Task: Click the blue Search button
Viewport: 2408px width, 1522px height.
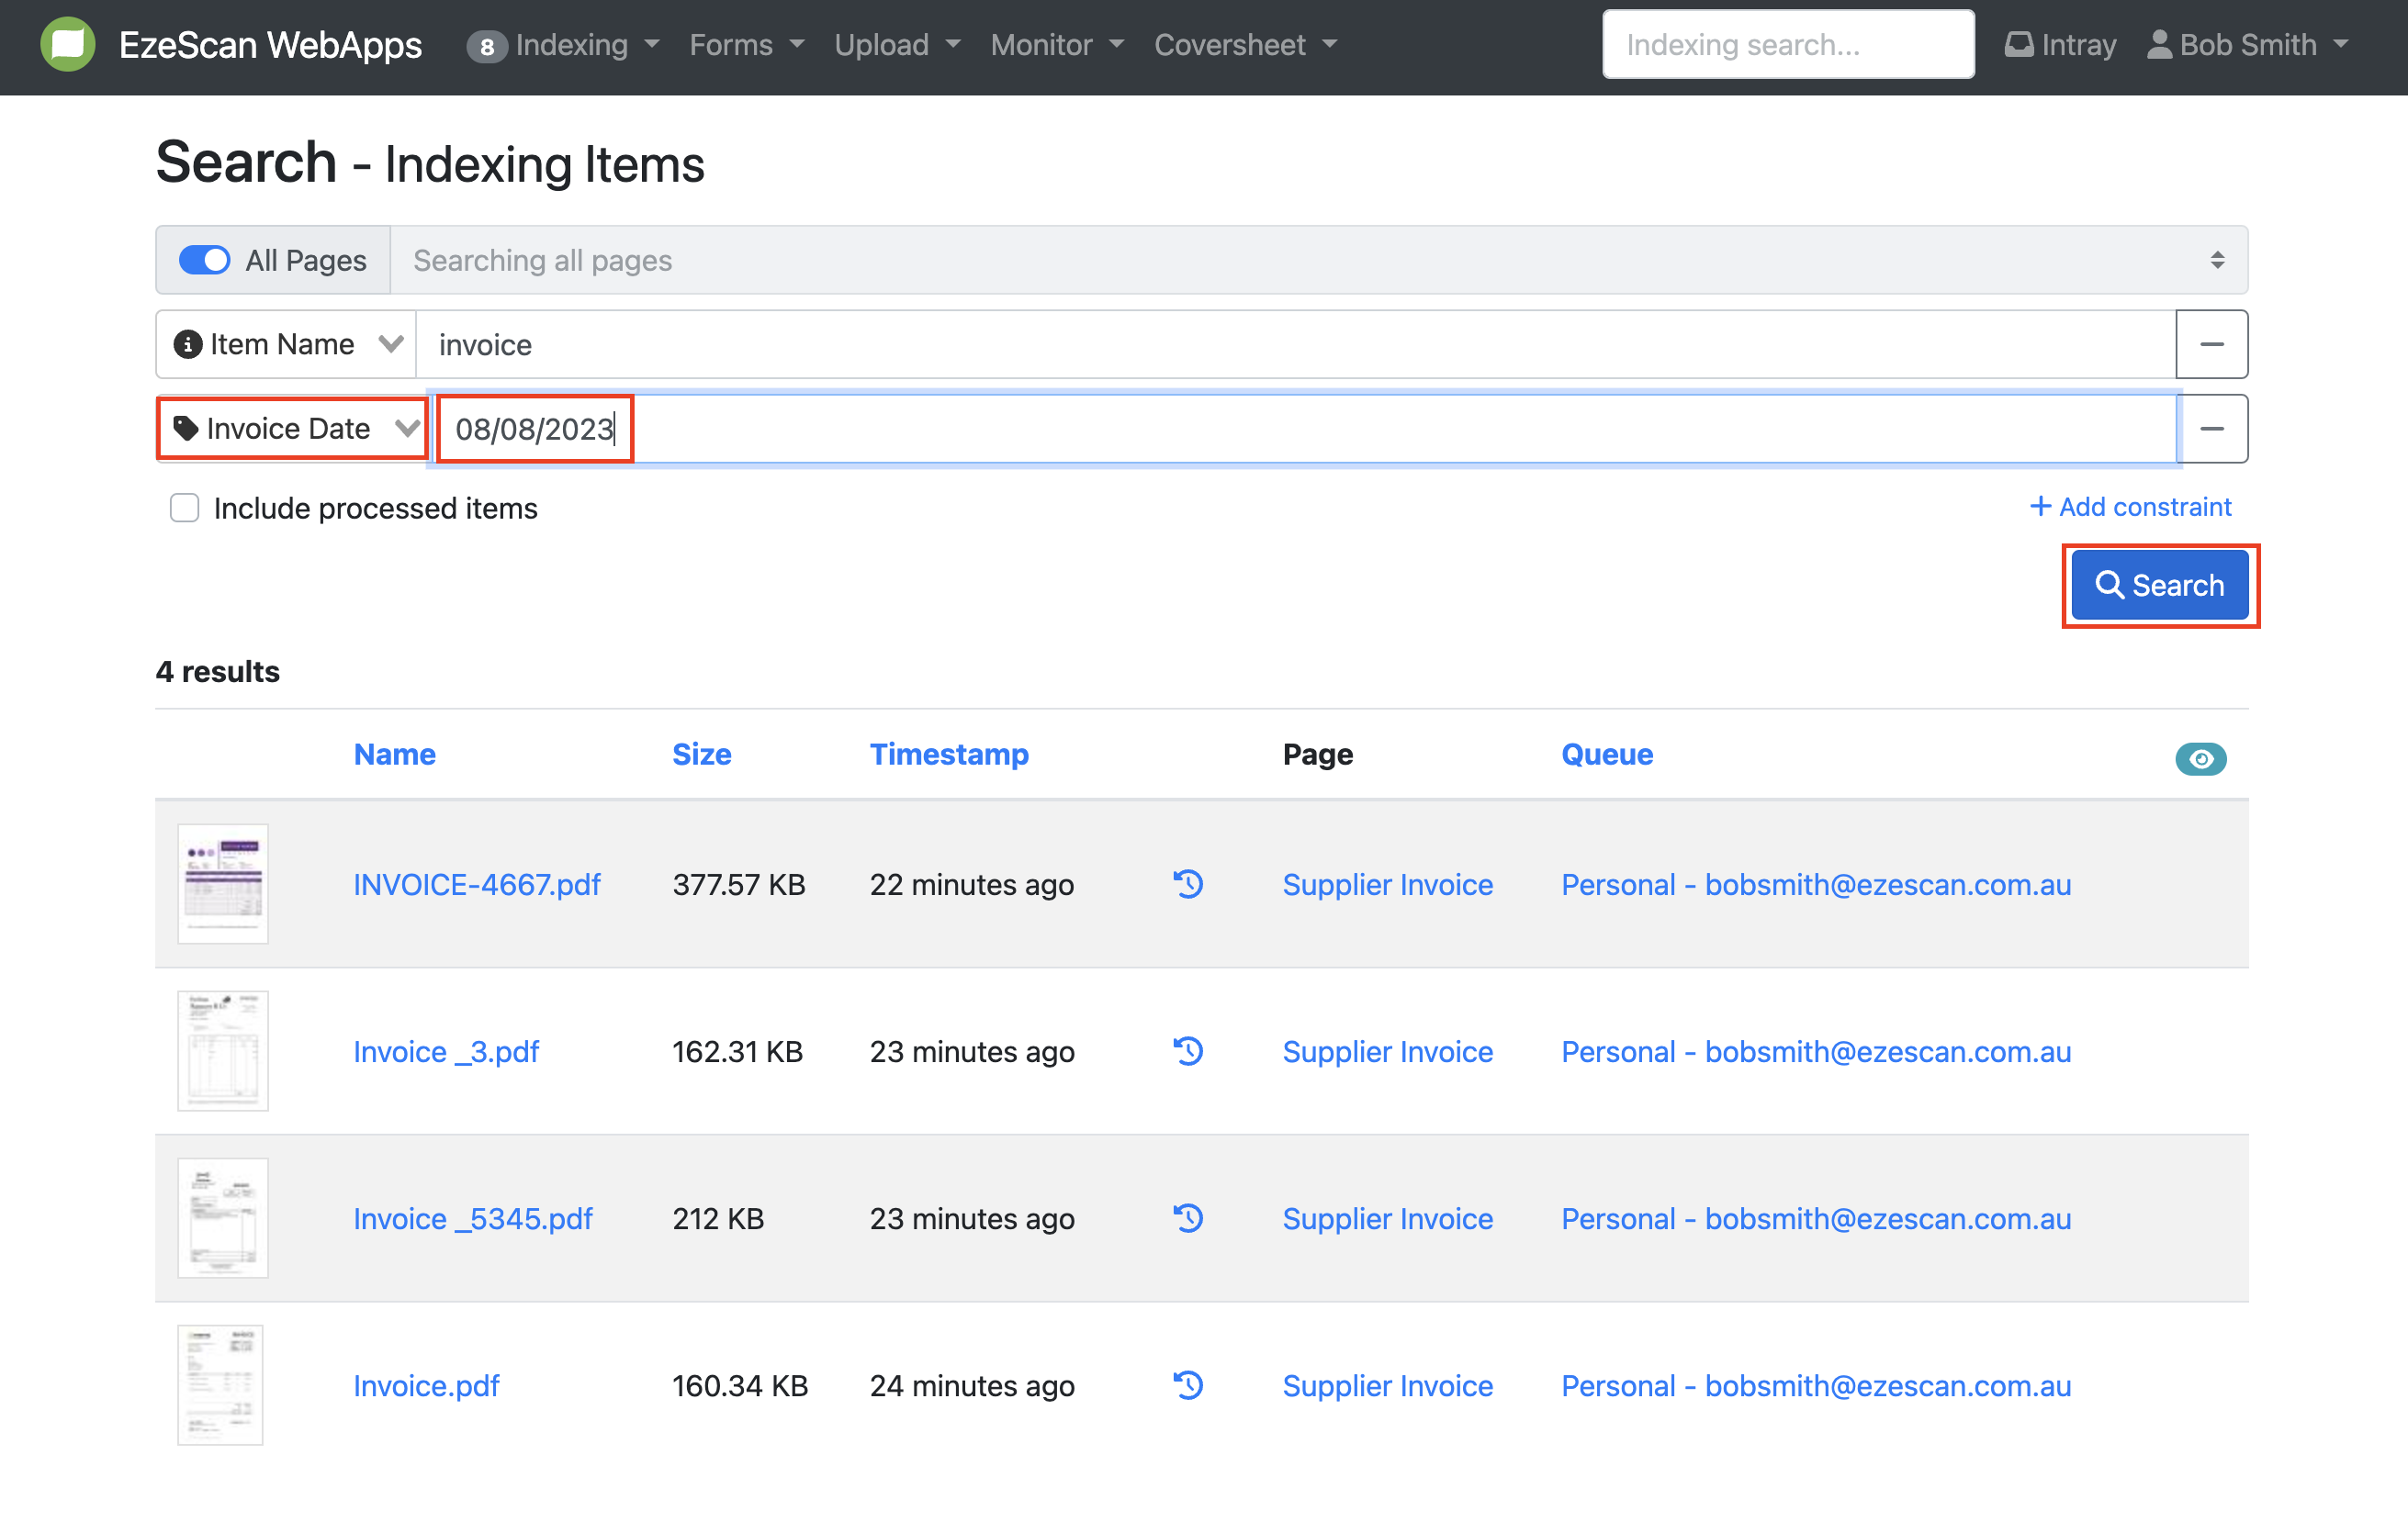Action: (2159, 586)
